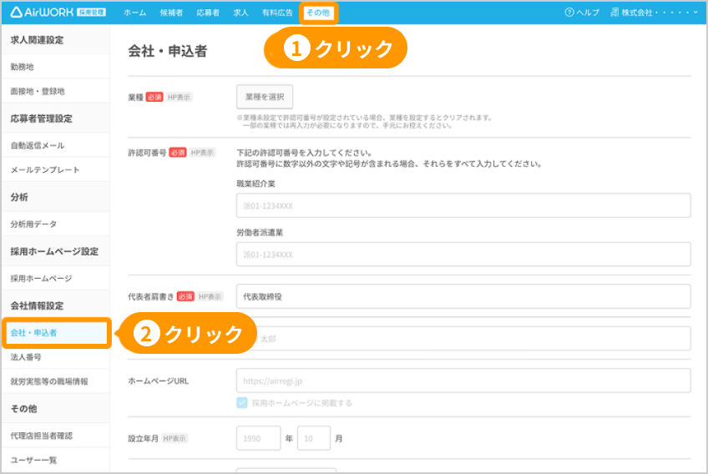Select 勤務地 in the sidebar
The width and height of the screenshot is (708, 474).
pos(55,67)
